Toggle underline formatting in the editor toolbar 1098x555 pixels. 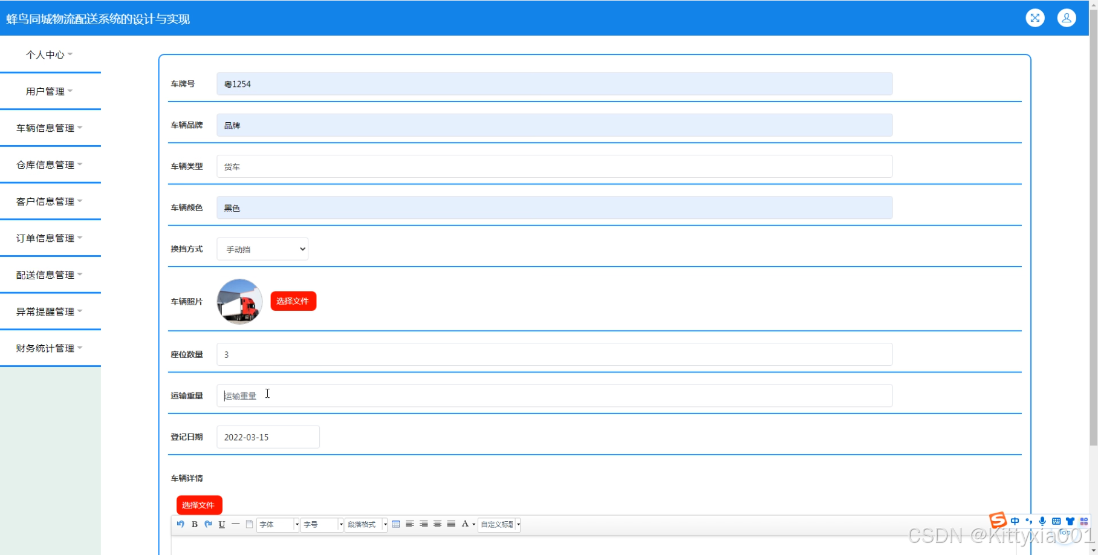[222, 524]
